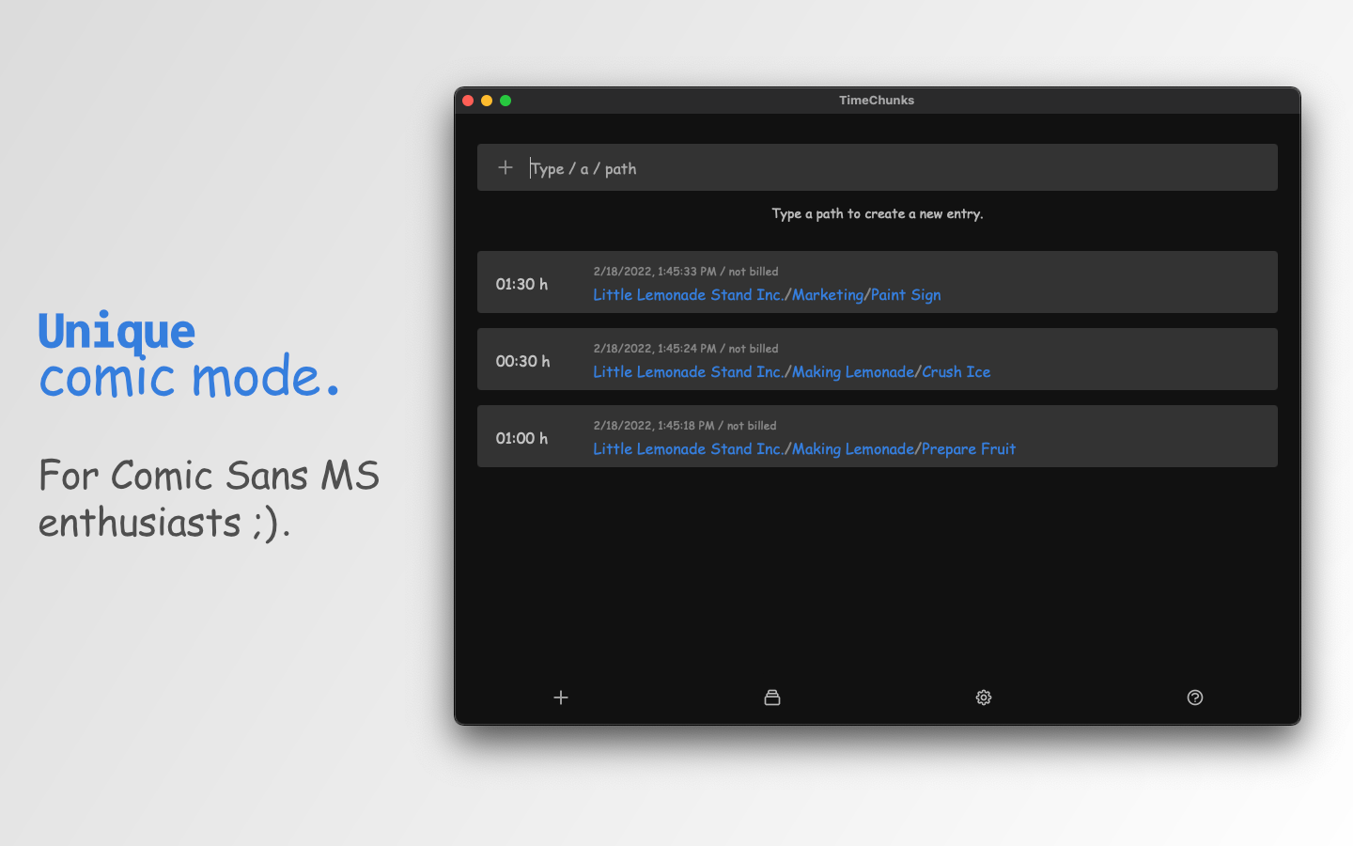Minimize window with the yellow button

tap(487, 101)
